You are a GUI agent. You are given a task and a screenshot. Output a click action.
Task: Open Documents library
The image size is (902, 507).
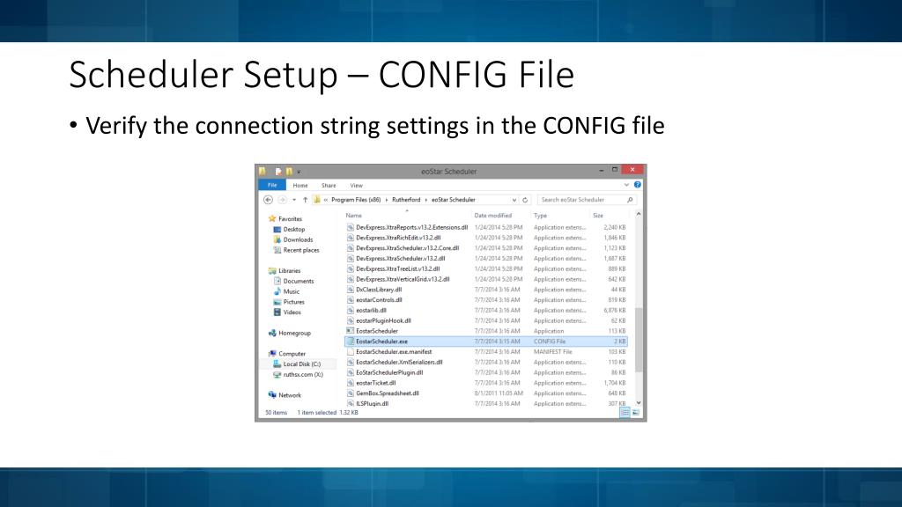tap(299, 281)
